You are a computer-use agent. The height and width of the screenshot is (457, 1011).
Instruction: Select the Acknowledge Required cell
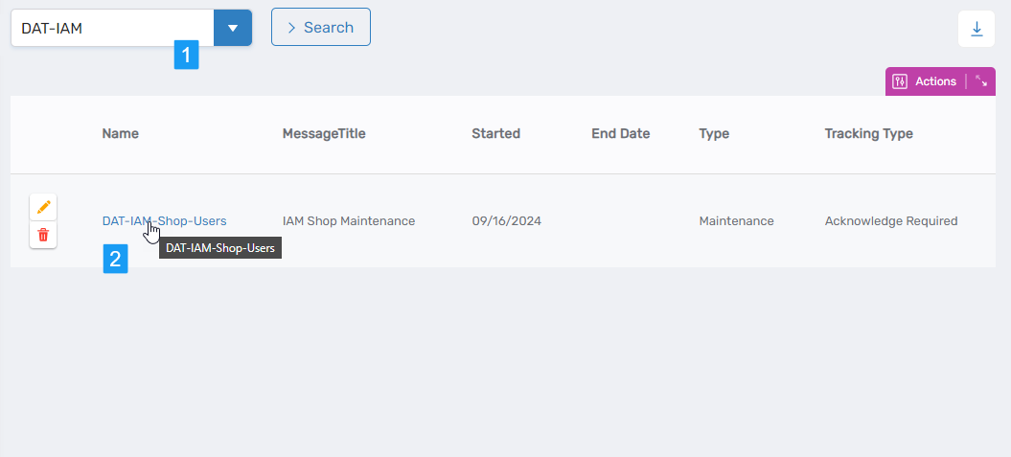(x=890, y=221)
